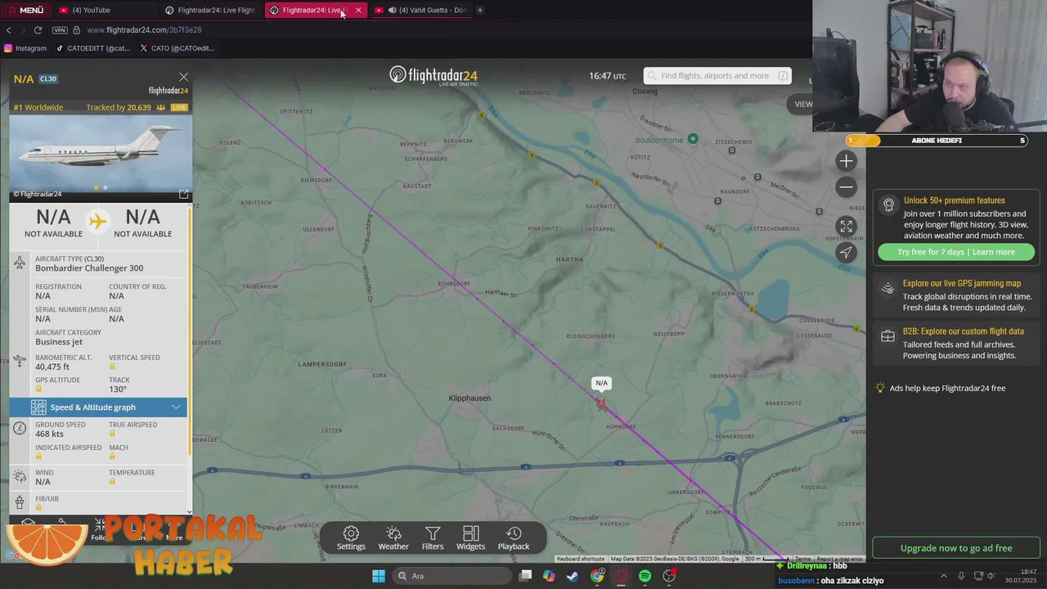Open Steam from the taskbar
This screenshot has height=589, width=1047.
click(x=573, y=576)
